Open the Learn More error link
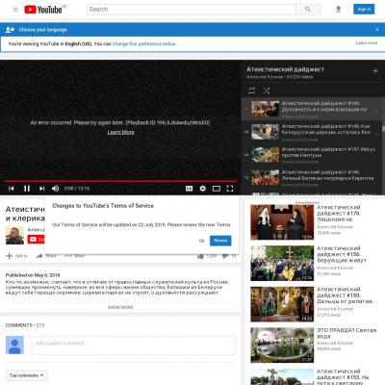This screenshot has width=385, height=385. [120, 132]
